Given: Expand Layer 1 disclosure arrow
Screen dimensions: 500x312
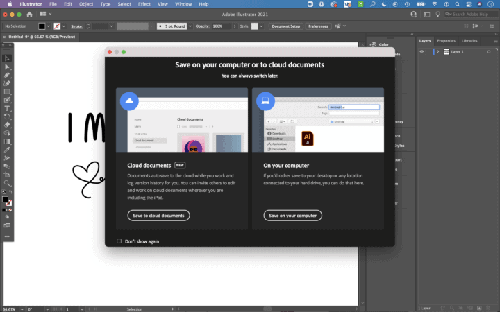Looking at the screenshot, I should (x=438, y=51).
